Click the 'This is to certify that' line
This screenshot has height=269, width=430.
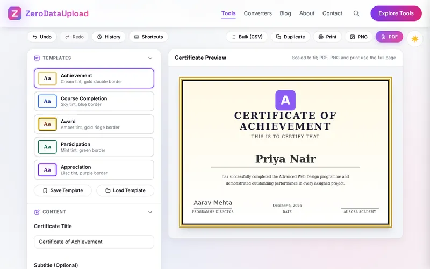(285, 137)
